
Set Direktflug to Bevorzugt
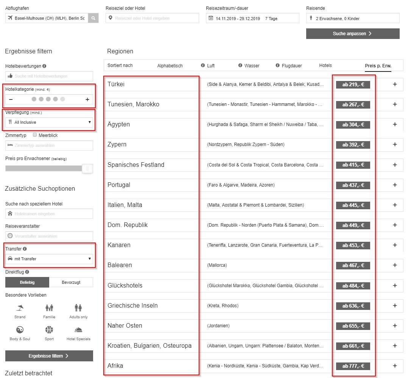pyautogui.click(x=71, y=282)
